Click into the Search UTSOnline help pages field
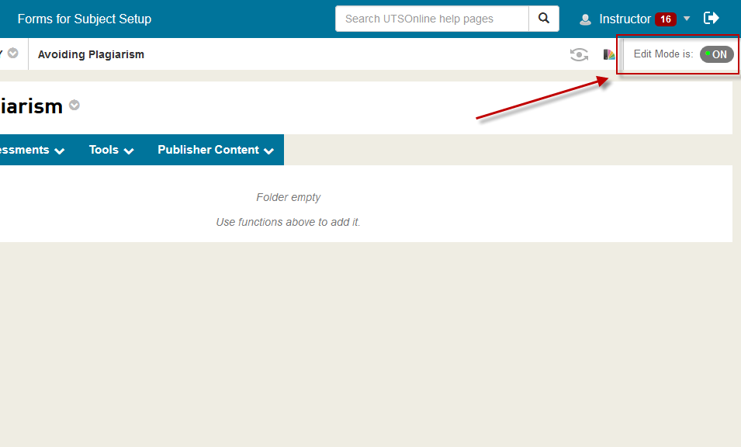Screen dimensions: 741x447 pyautogui.click(x=431, y=19)
